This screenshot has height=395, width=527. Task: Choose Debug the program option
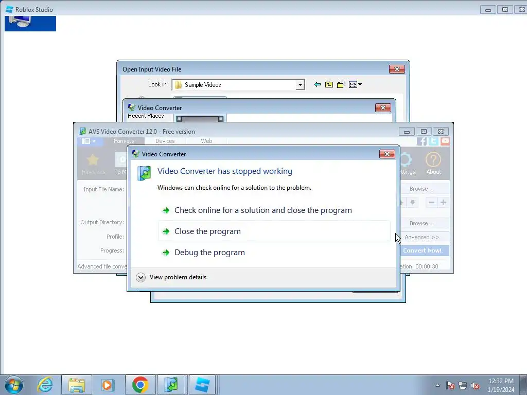tap(274, 252)
